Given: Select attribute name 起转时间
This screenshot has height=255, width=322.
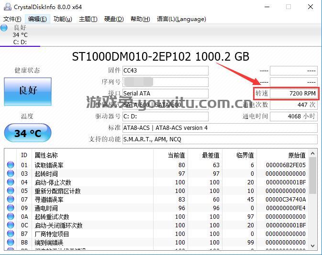Looking at the screenshot, I should 46,174.
